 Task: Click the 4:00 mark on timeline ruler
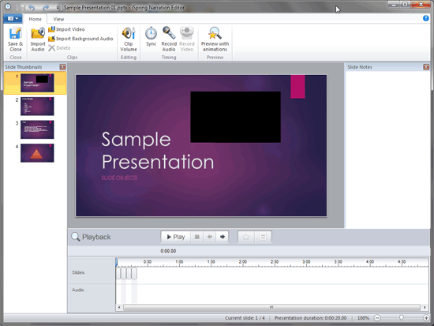(x=370, y=262)
